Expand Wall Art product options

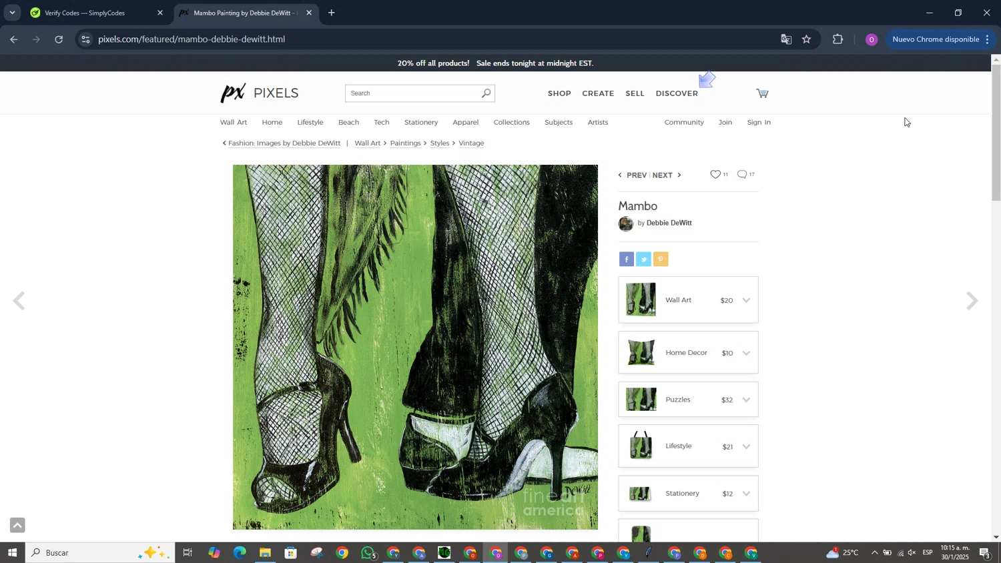coord(746,300)
